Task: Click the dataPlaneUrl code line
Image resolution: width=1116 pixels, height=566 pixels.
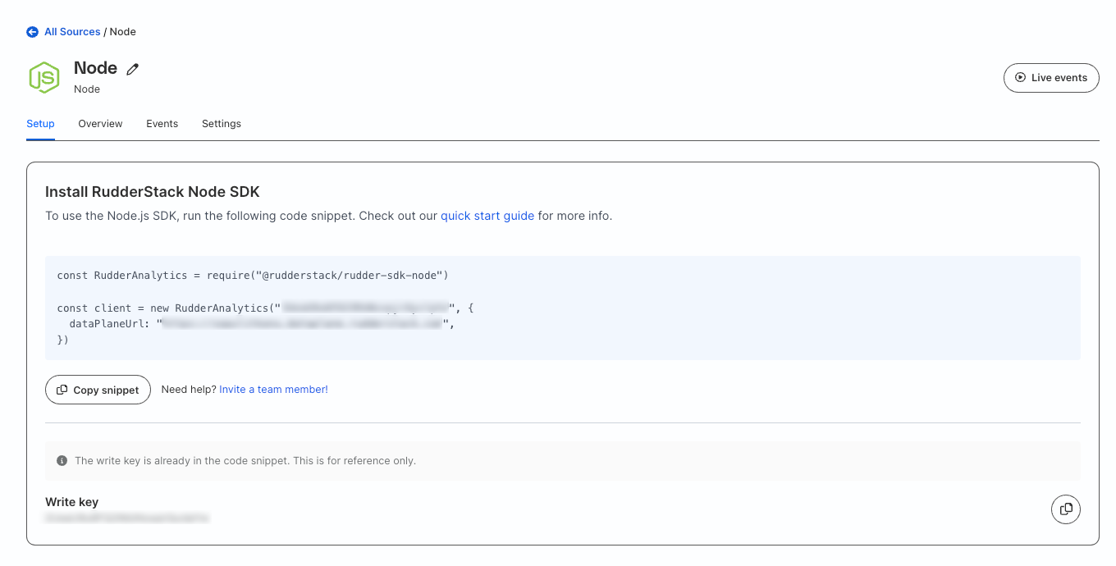Action: tap(262, 324)
